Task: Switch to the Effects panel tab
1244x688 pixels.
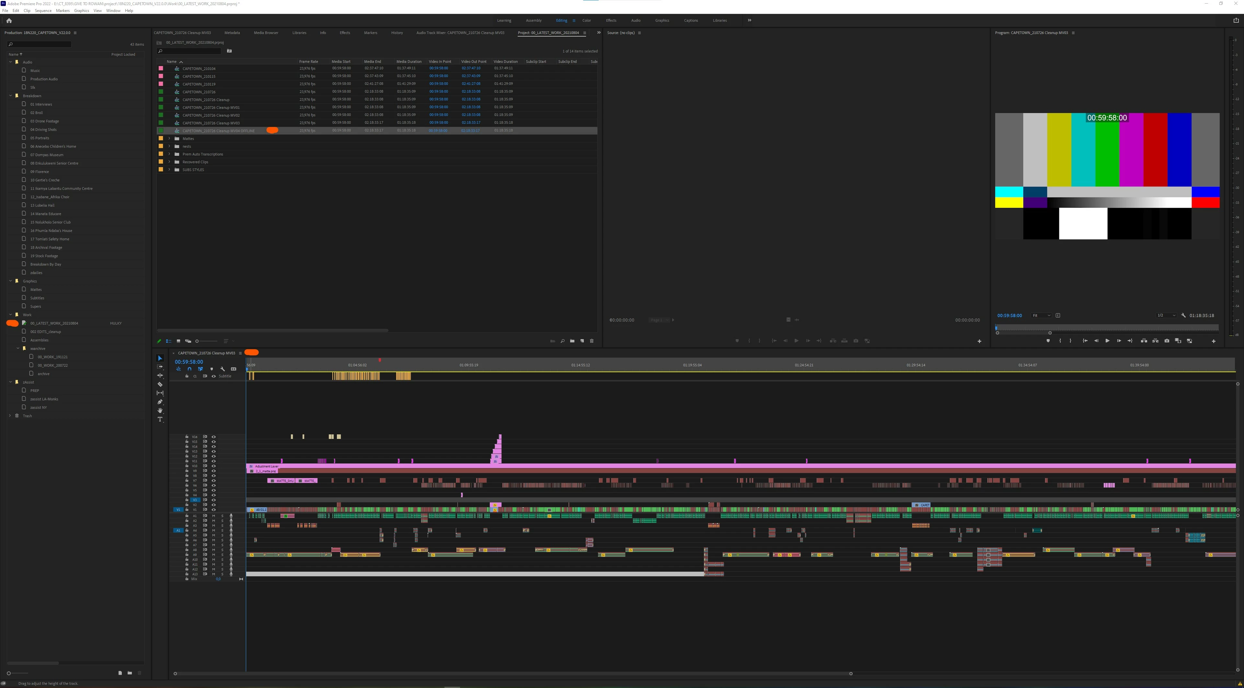Action: click(x=344, y=33)
